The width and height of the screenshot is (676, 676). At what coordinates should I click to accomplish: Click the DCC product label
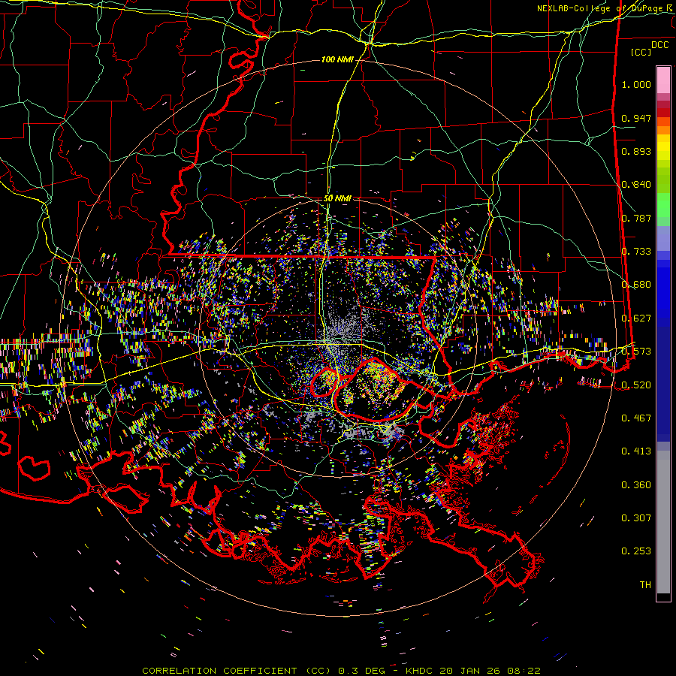click(x=659, y=44)
